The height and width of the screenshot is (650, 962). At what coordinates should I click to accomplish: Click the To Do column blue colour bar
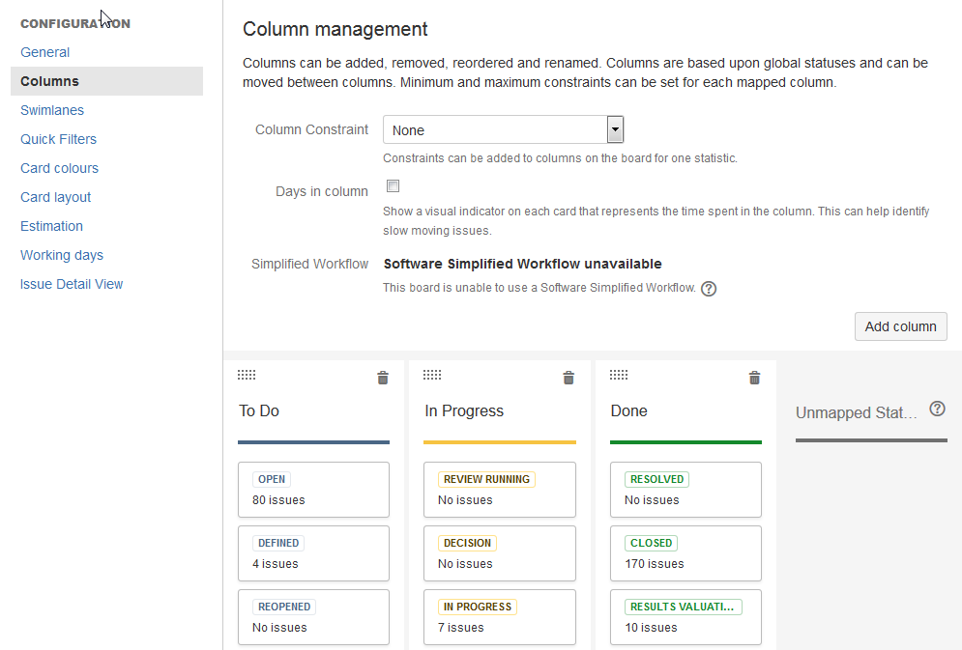(313, 442)
